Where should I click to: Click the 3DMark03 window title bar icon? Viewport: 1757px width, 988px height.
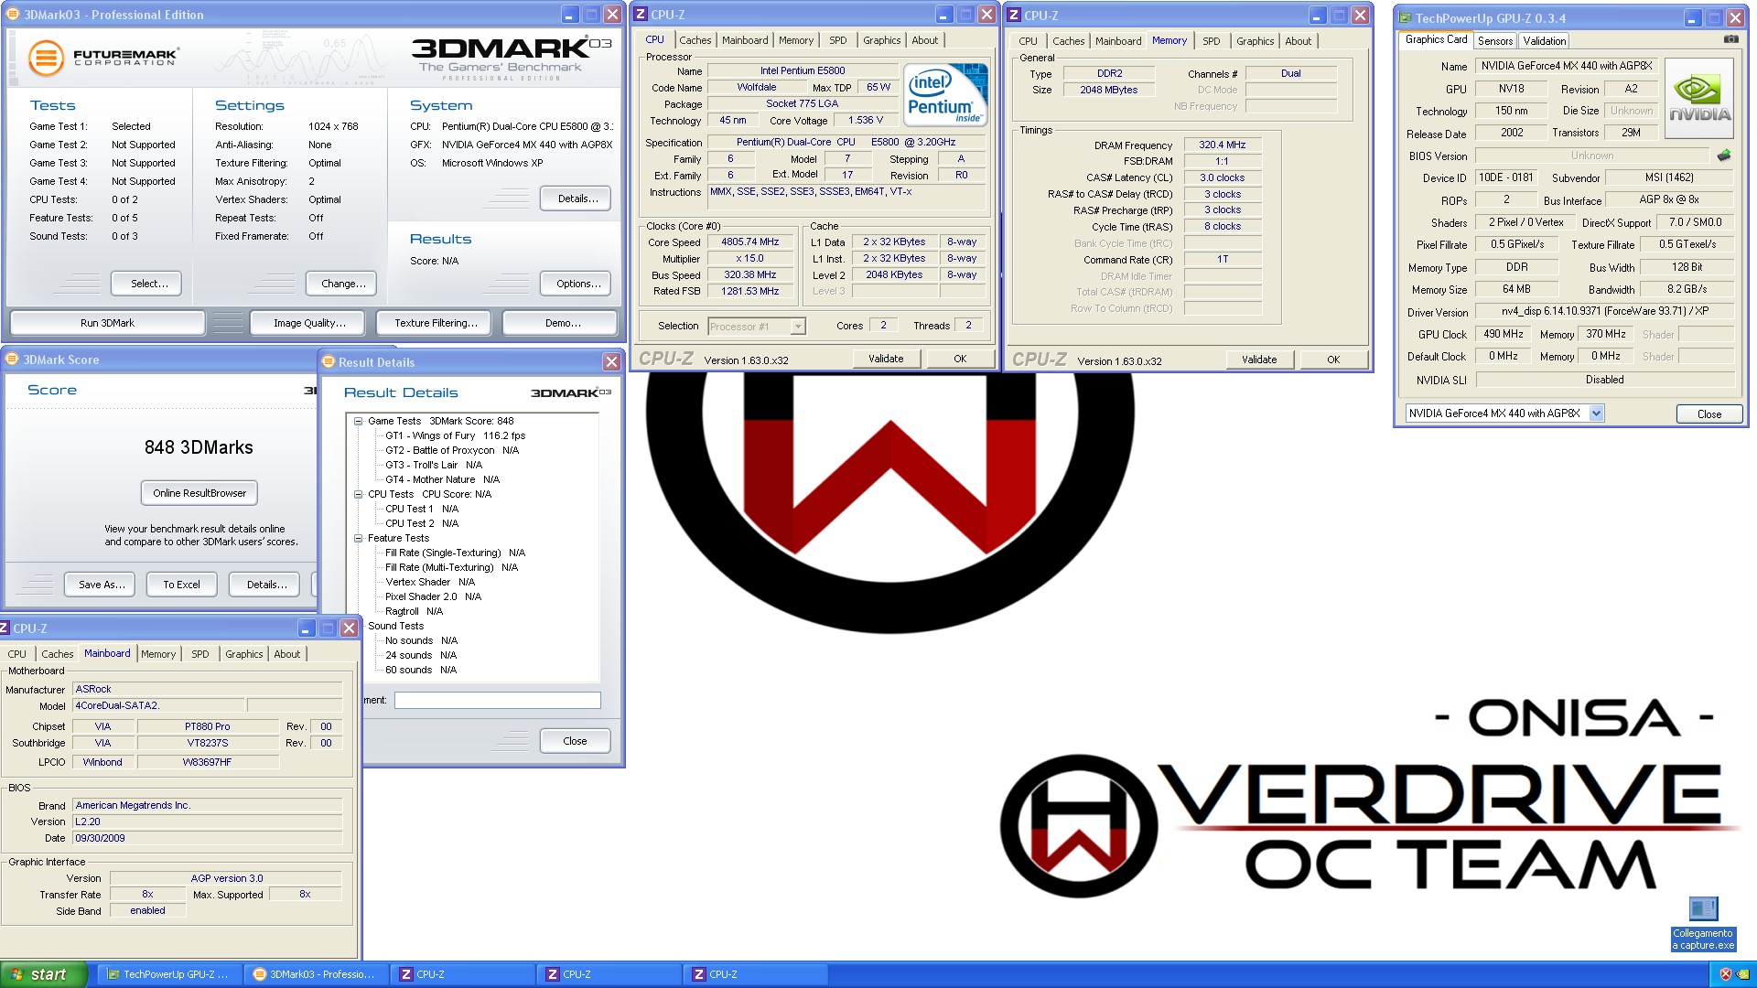[x=13, y=15]
